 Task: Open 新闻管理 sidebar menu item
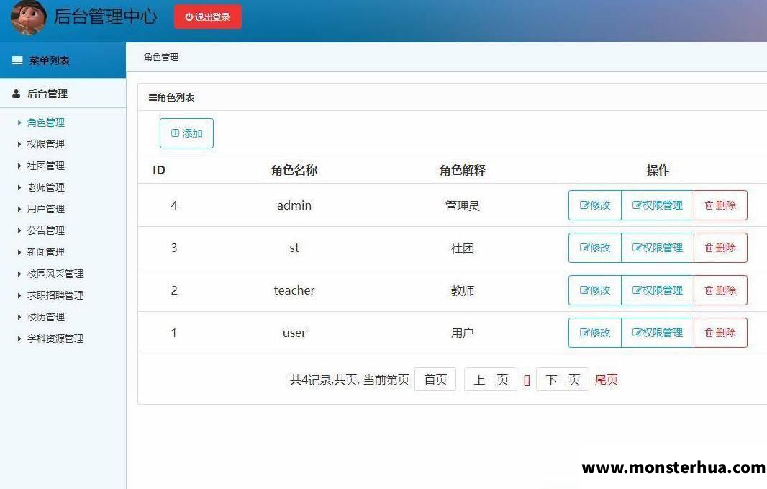point(46,251)
